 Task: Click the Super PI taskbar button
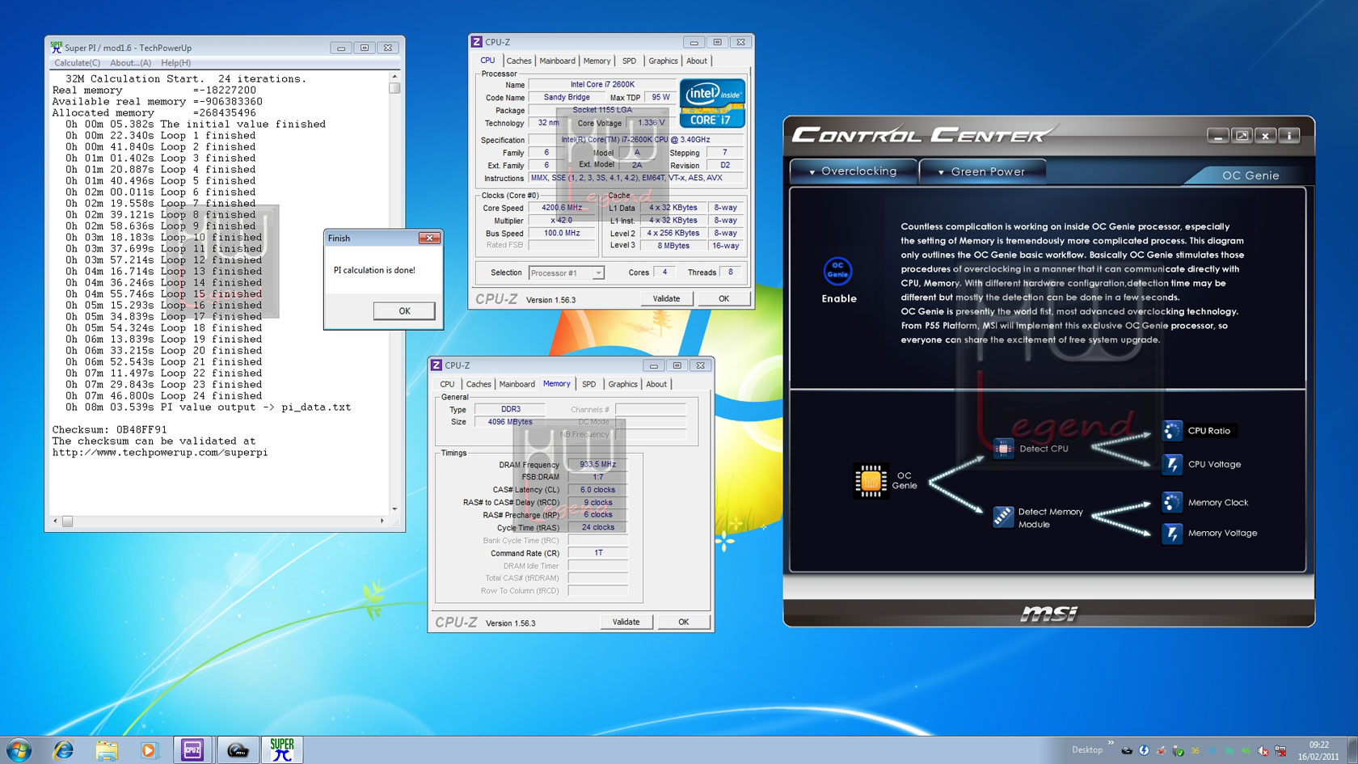click(x=281, y=749)
